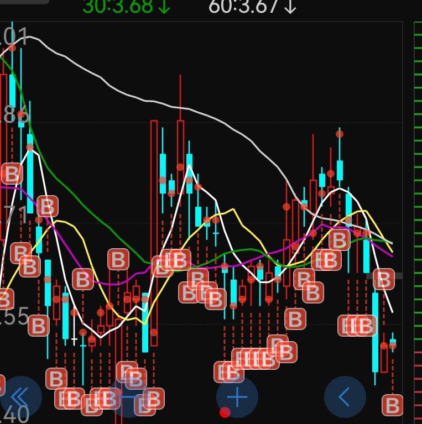Tap the double left chevron button
This screenshot has width=422, height=424.
pos(20,397)
